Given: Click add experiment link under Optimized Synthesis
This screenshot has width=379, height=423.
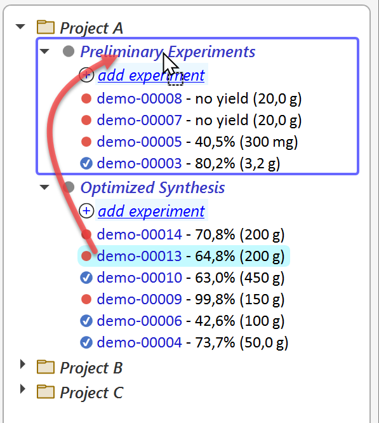Looking at the screenshot, I should coord(151,211).
